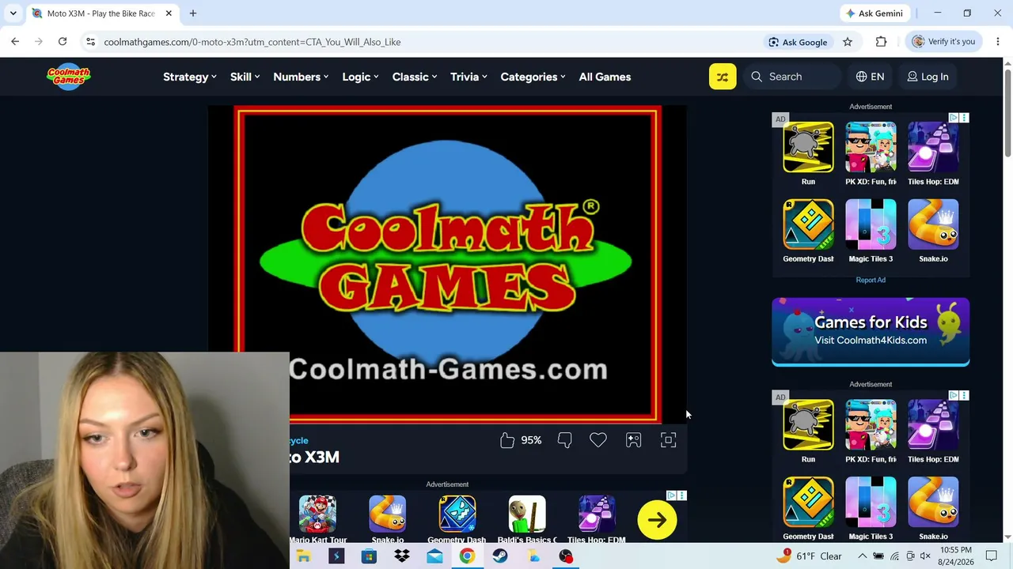This screenshot has width=1013, height=569.
Task: Click the yellow random game shuffle button
Action: (x=723, y=77)
